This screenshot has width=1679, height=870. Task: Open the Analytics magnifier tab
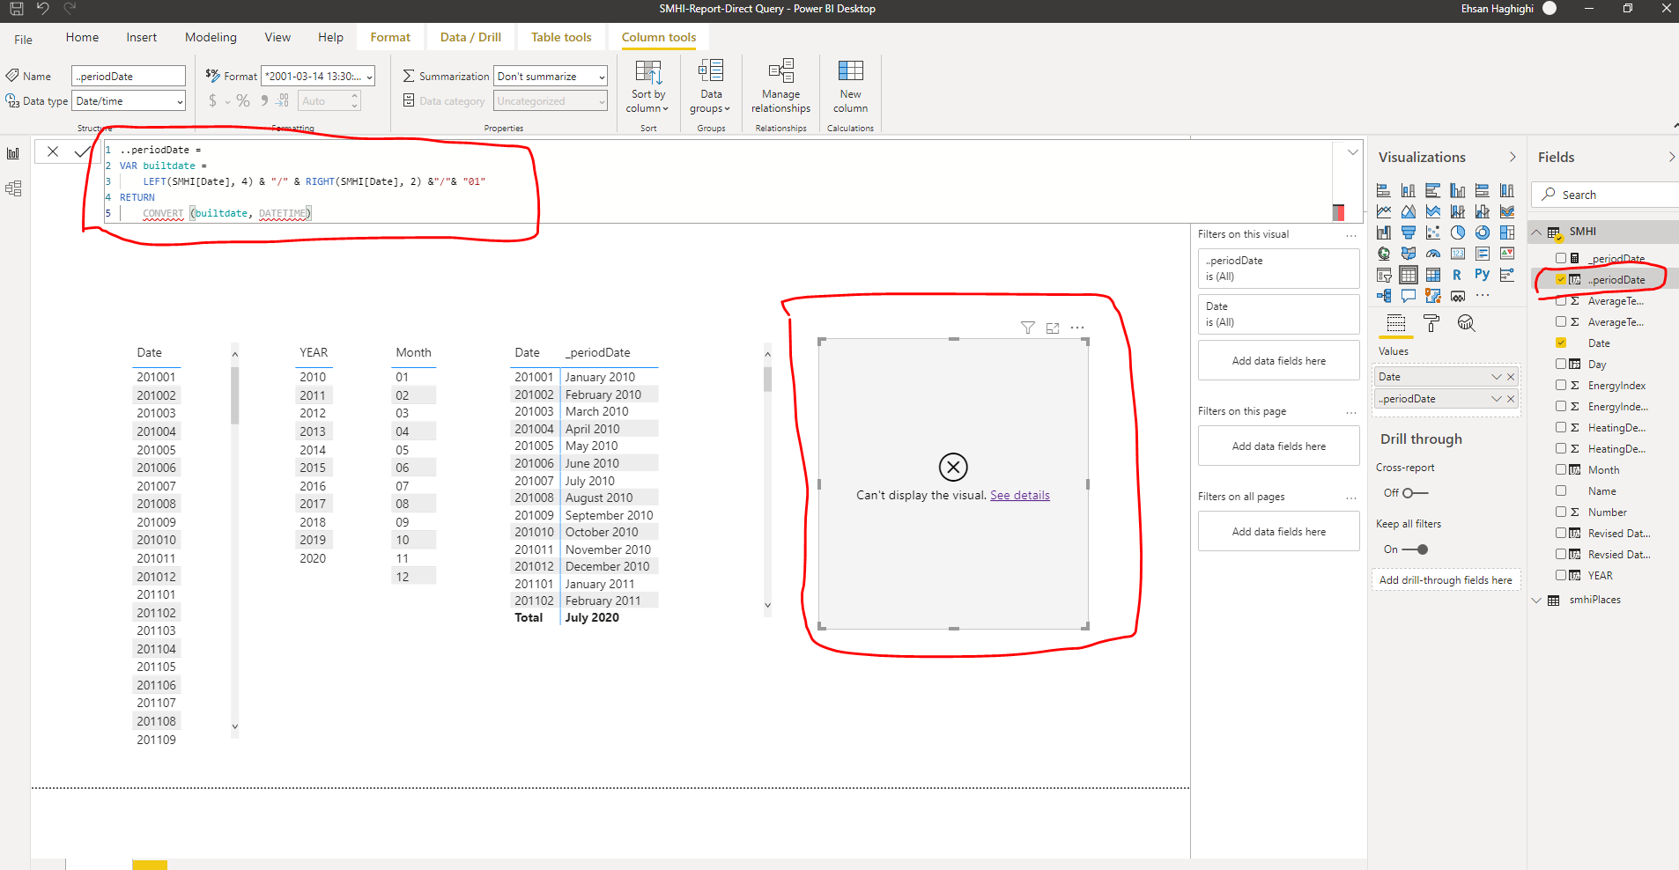[1466, 323]
